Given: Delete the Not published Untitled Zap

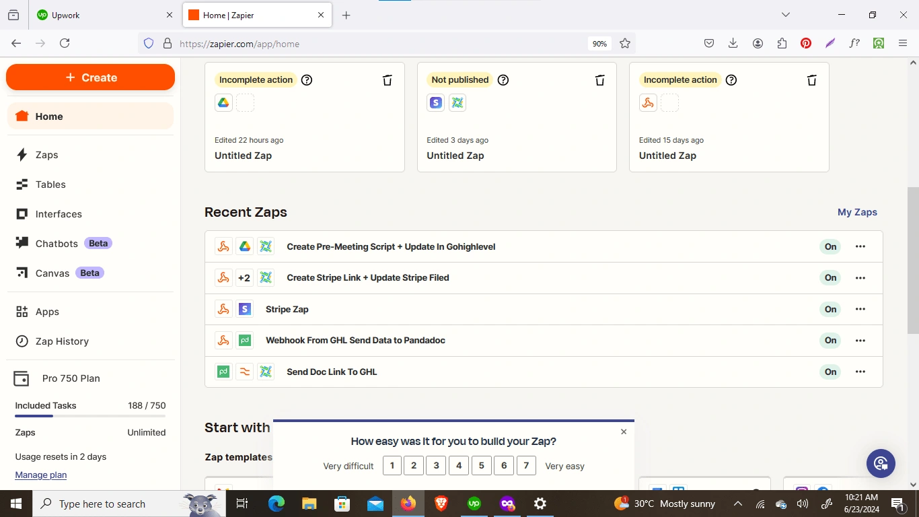Looking at the screenshot, I should pyautogui.click(x=599, y=80).
